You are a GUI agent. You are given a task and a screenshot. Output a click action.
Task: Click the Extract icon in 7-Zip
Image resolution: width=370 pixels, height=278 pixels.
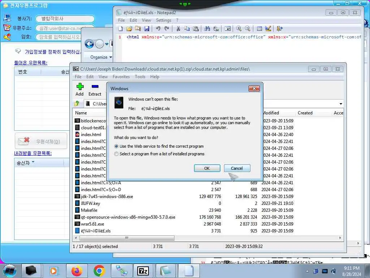[x=95, y=87]
